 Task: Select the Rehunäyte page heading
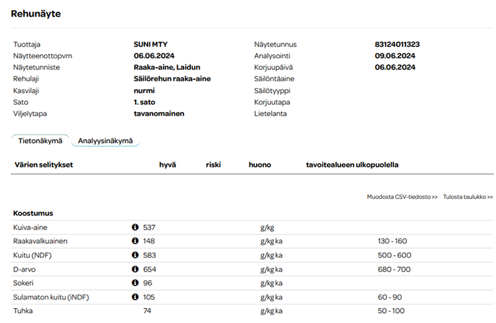pos(36,14)
